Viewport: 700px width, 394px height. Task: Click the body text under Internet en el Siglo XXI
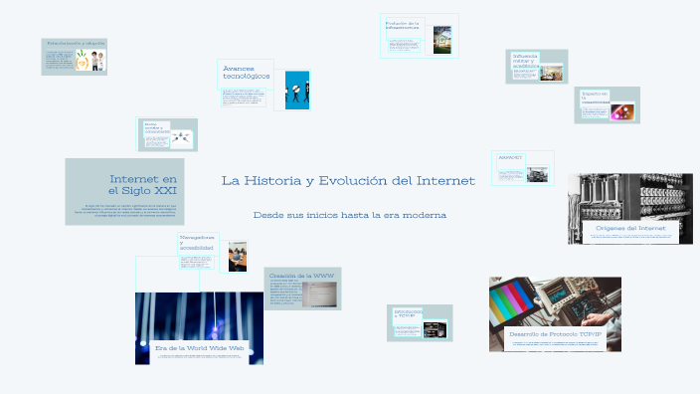click(125, 211)
